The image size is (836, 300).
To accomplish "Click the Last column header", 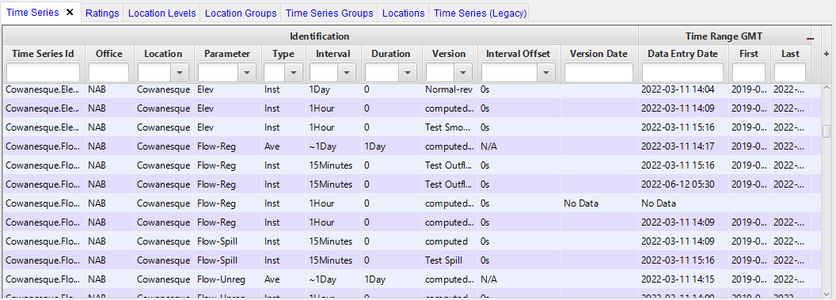I will (790, 53).
